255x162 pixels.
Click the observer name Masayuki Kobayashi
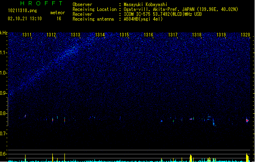[146, 4]
